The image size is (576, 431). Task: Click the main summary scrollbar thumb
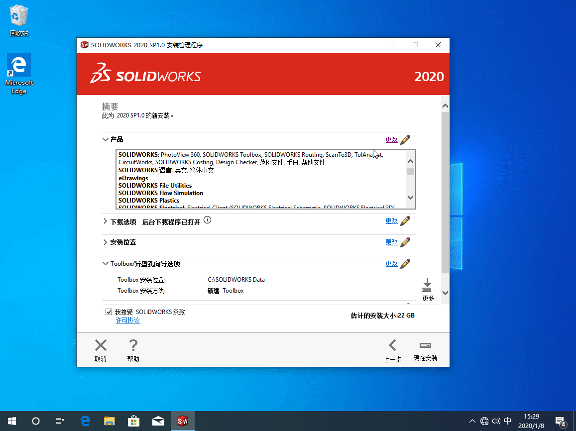click(445, 192)
